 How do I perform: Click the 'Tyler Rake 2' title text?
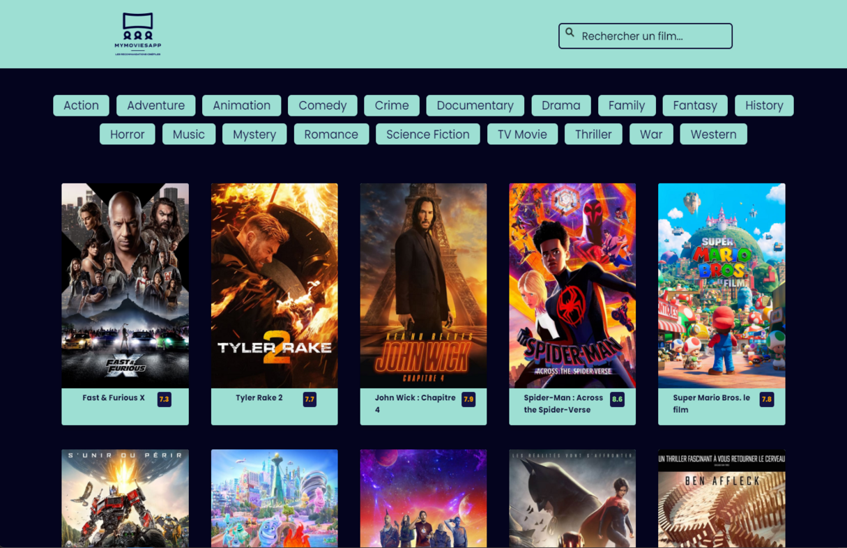259,397
